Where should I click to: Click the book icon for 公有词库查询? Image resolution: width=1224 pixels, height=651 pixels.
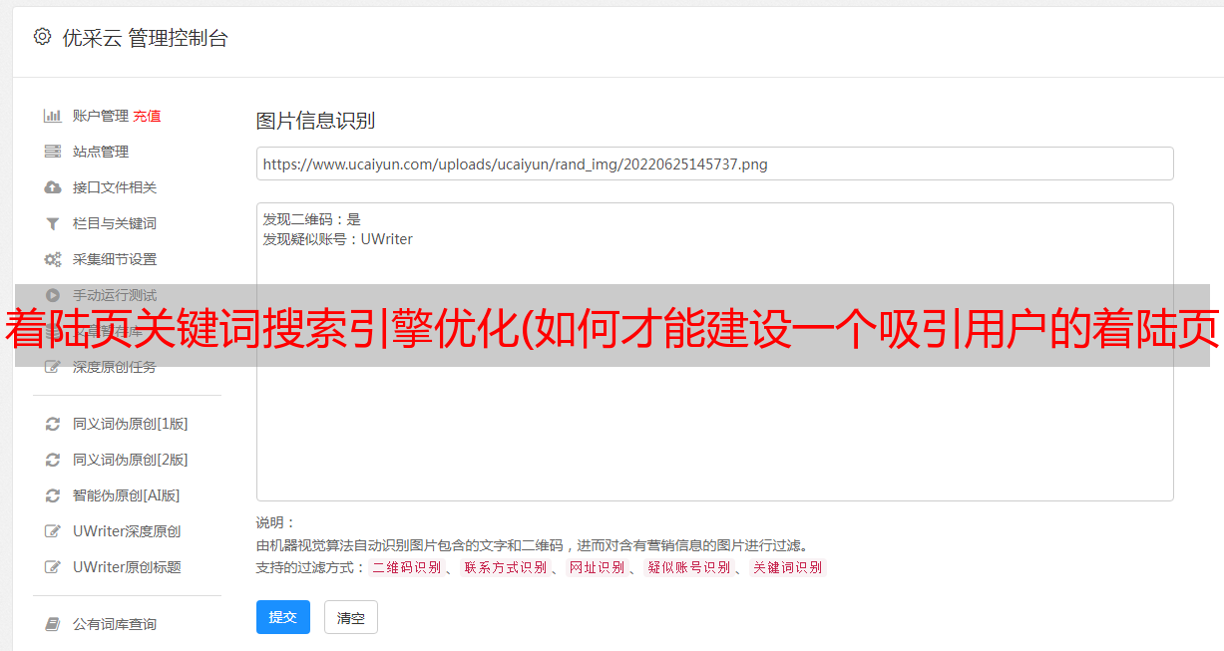pos(53,624)
